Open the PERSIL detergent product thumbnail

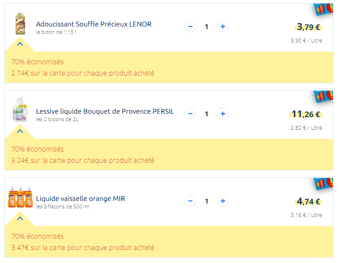(x=20, y=110)
